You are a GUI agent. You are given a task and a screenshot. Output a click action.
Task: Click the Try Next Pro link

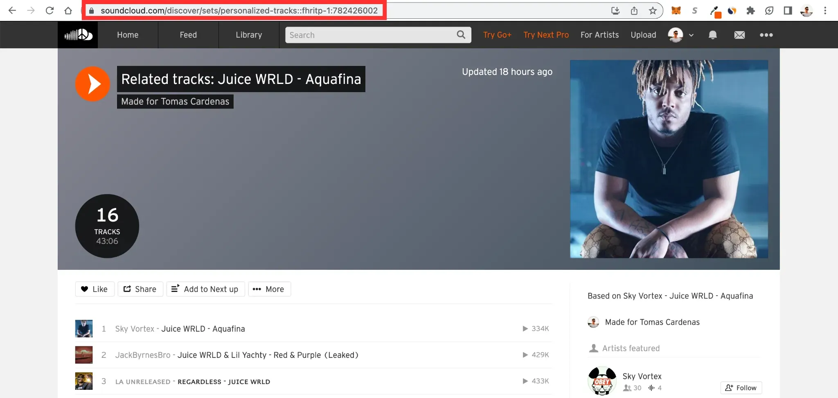[x=546, y=35]
